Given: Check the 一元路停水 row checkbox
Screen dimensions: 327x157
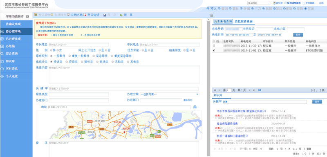Looking at the screenshot, I should 213,46.
